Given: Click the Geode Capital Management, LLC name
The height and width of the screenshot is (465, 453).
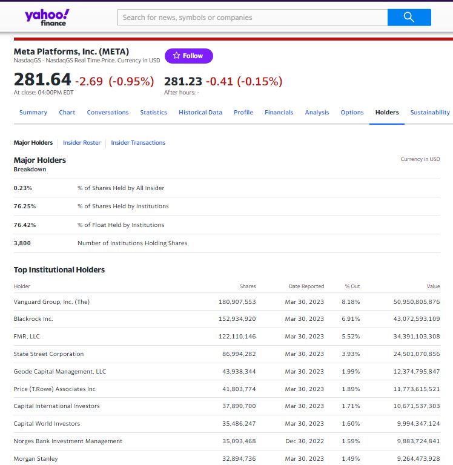Looking at the screenshot, I should coord(59,371).
